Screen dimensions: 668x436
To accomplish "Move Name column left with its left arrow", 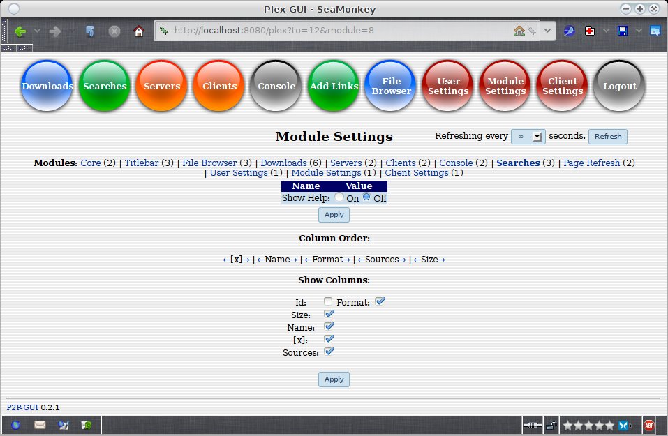I will point(261,260).
